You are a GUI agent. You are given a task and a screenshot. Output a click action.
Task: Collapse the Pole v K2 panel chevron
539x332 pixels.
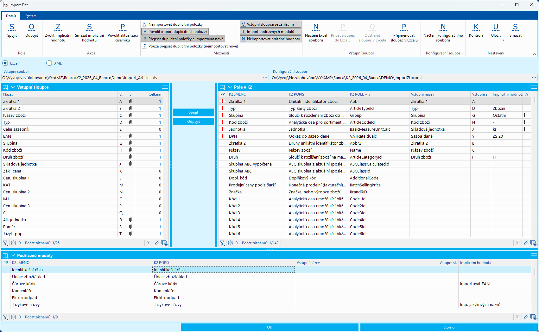point(230,87)
